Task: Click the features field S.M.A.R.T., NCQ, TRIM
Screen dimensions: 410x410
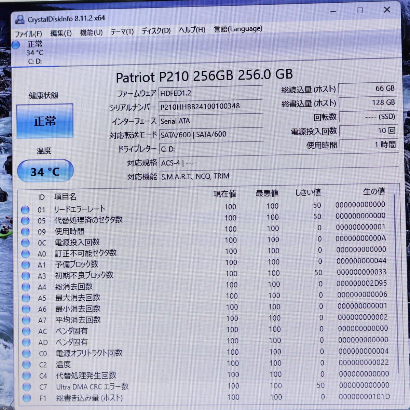Action: [279, 175]
